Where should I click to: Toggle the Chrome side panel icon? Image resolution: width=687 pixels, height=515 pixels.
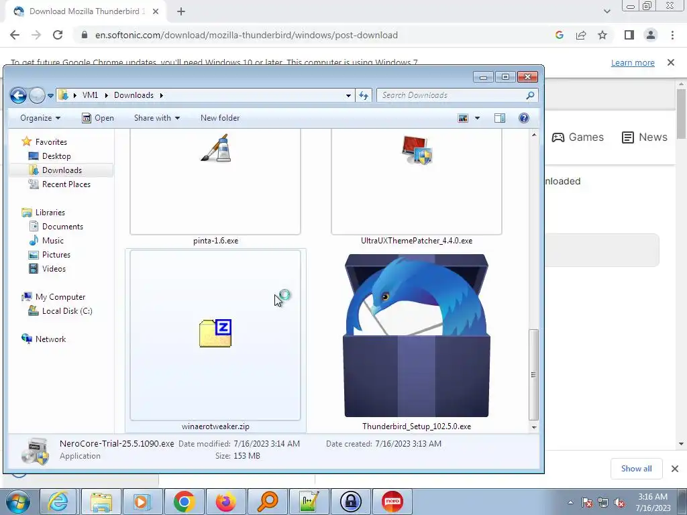click(x=629, y=35)
